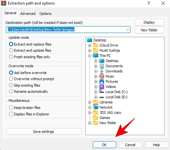Click the Display button
This screenshot has width=170, height=150.
(149, 22)
